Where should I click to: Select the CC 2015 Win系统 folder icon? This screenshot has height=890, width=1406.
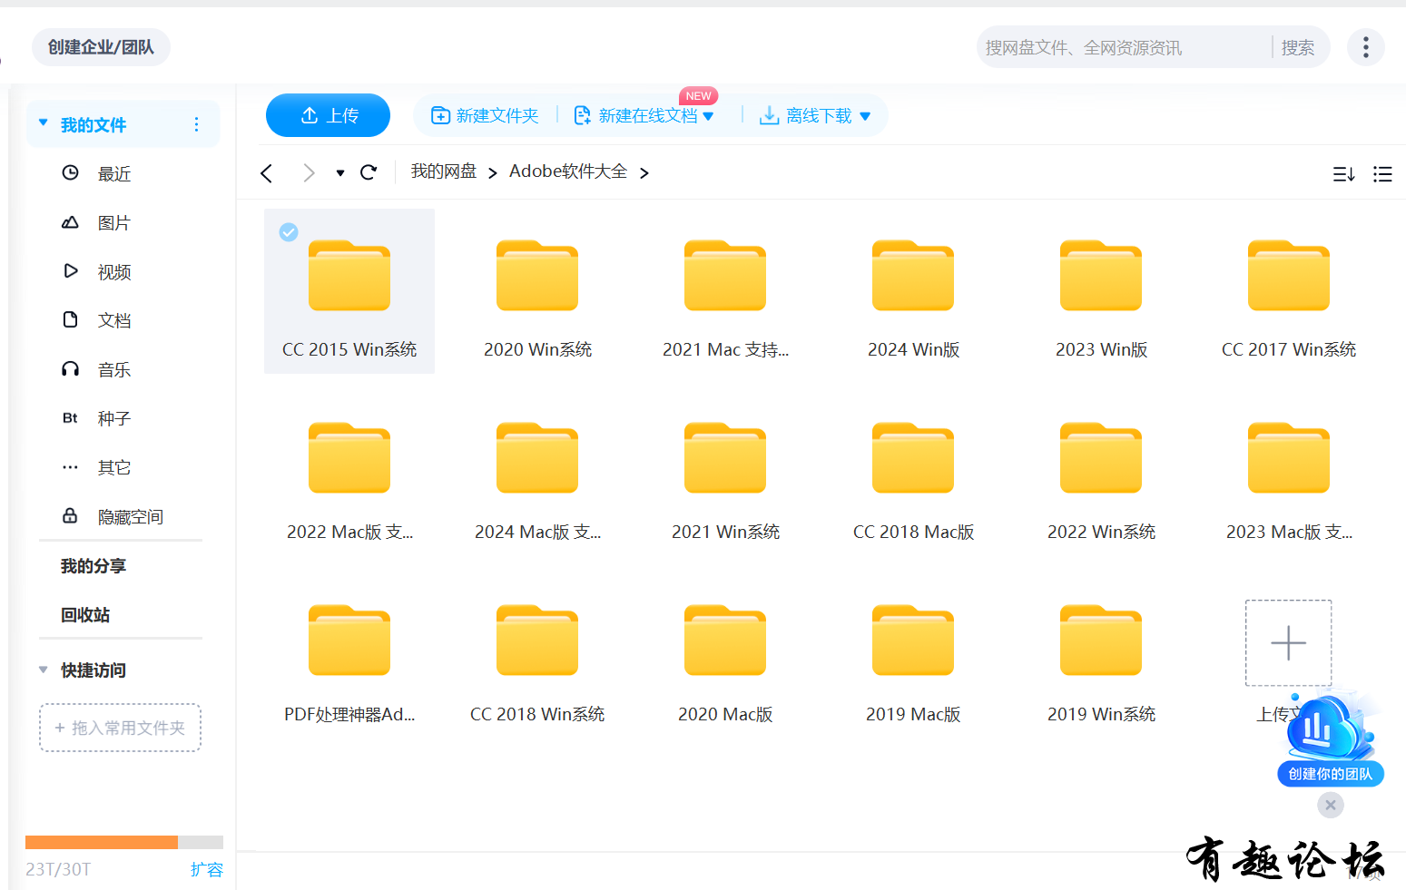coord(349,275)
